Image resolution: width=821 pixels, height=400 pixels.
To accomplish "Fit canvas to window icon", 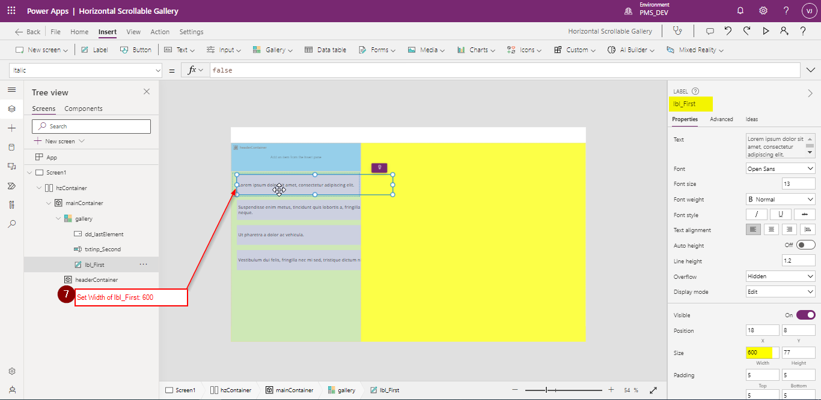I will 653,390.
